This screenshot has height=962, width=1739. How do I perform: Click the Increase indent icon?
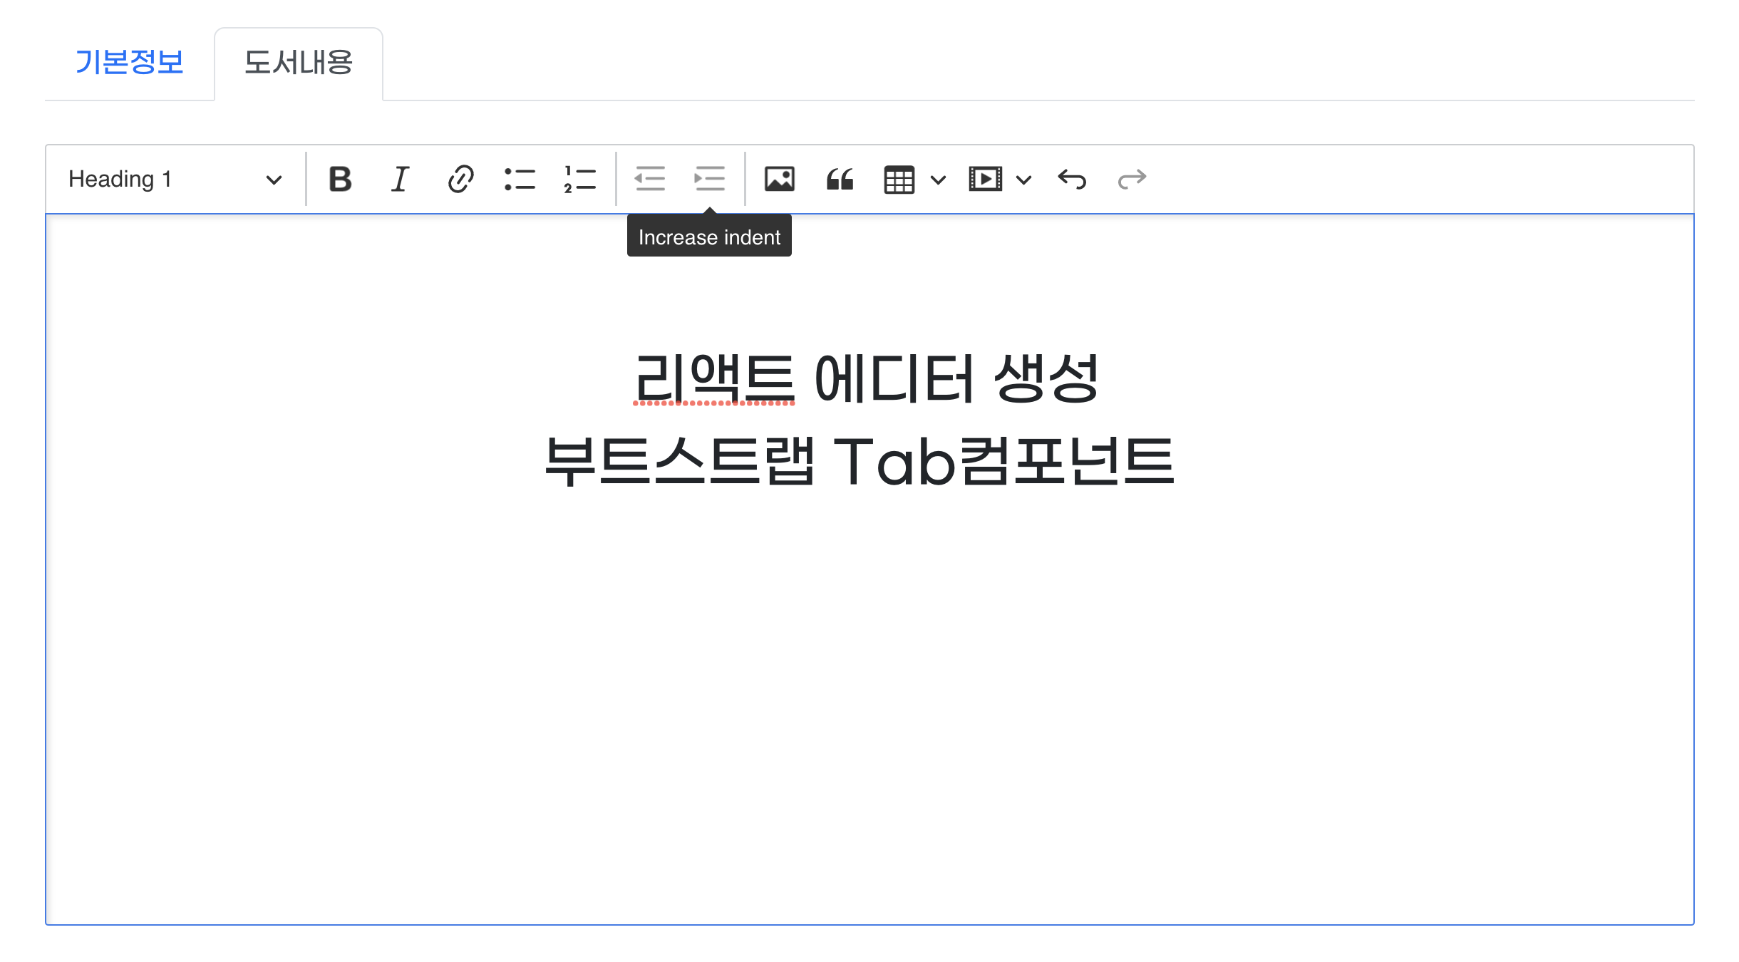pyautogui.click(x=709, y=179)
